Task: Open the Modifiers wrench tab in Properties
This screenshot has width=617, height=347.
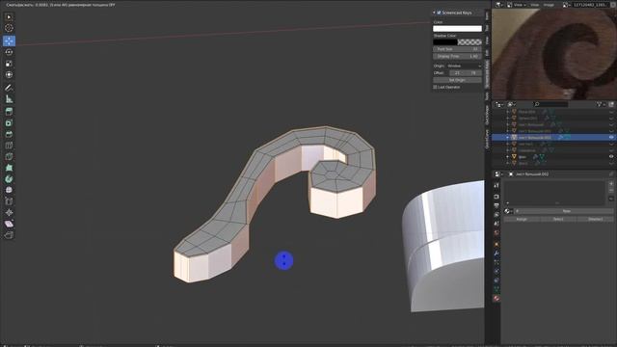Action: coord(496,253)
